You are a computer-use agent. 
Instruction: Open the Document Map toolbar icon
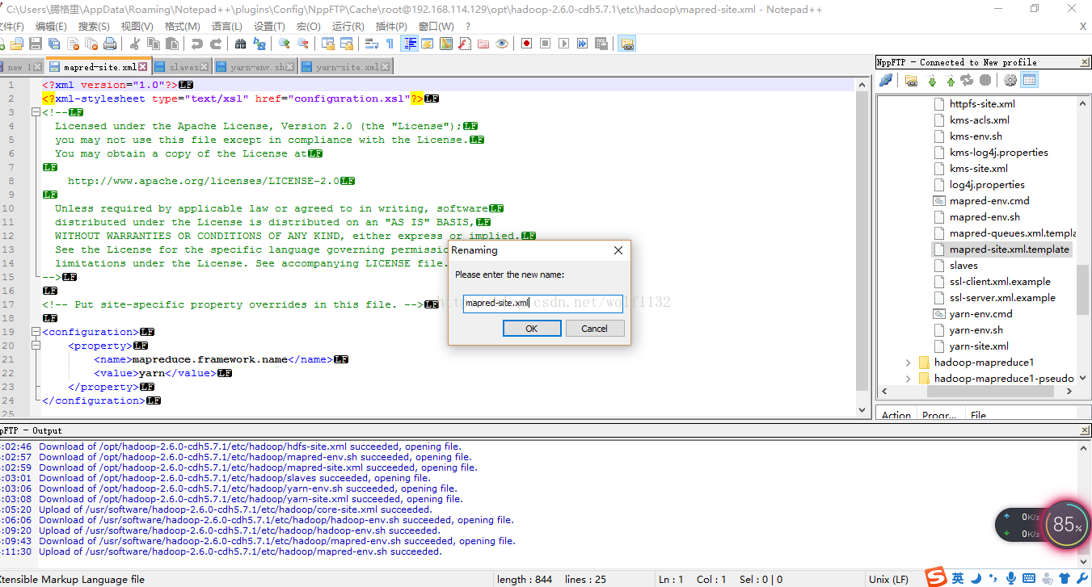point(446,44)
